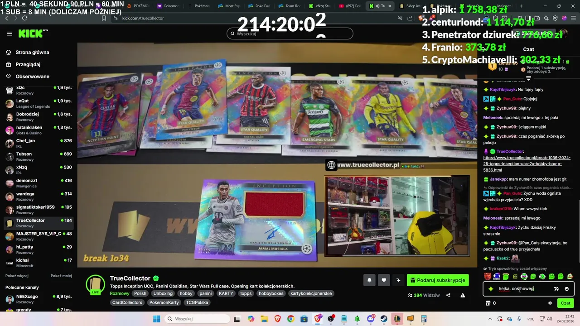The height and width of the screenshot is (326, 580).
Task: Open a new browser tab
Action: [x=522, y=6]
